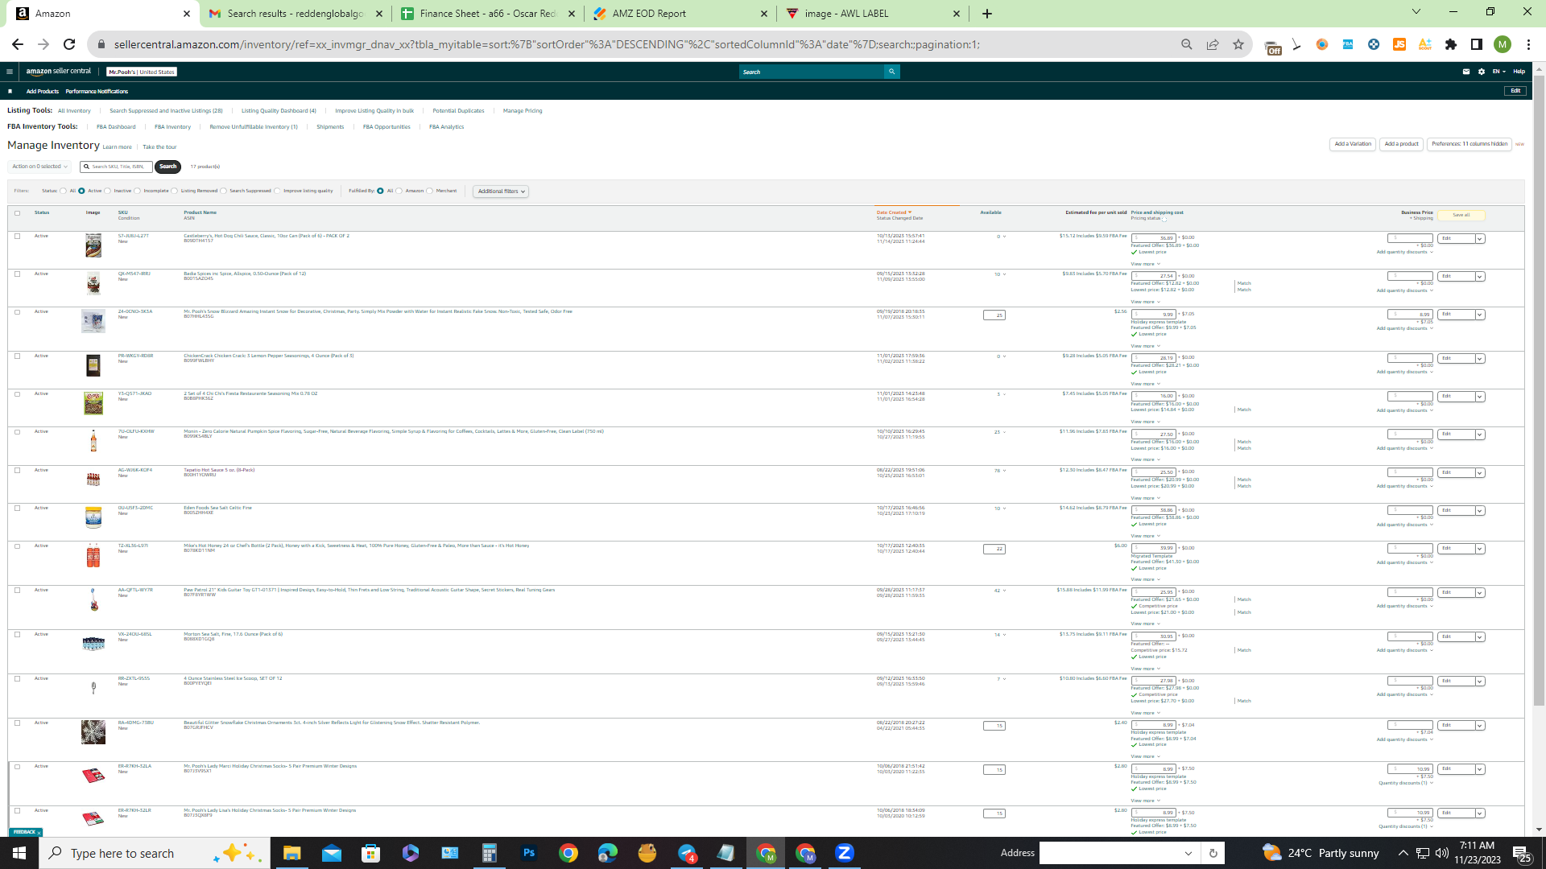Image resolution: width=1546 pixels, height=869 pixels.
Task: Click the browser reload button
Action: [69, 44]
